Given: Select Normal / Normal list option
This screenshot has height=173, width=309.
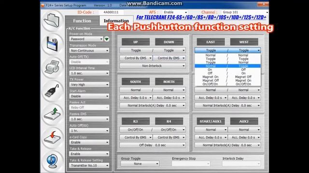Looking at the screenshot, I should 227,55.
